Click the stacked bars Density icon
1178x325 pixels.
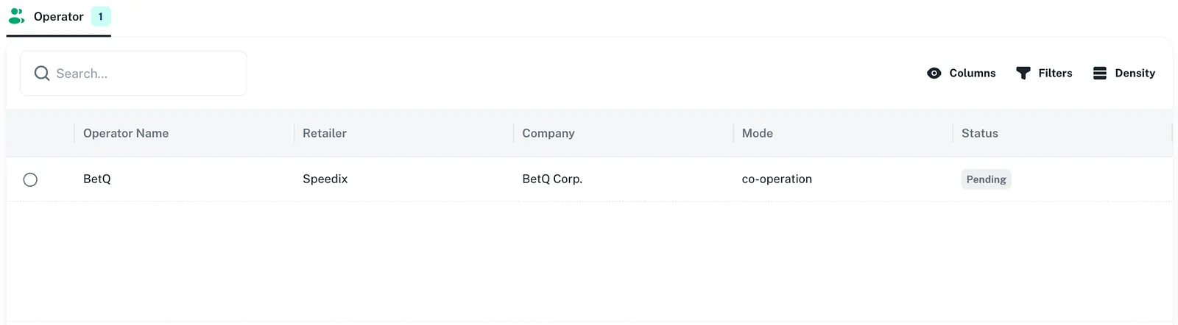point(1100,74)
